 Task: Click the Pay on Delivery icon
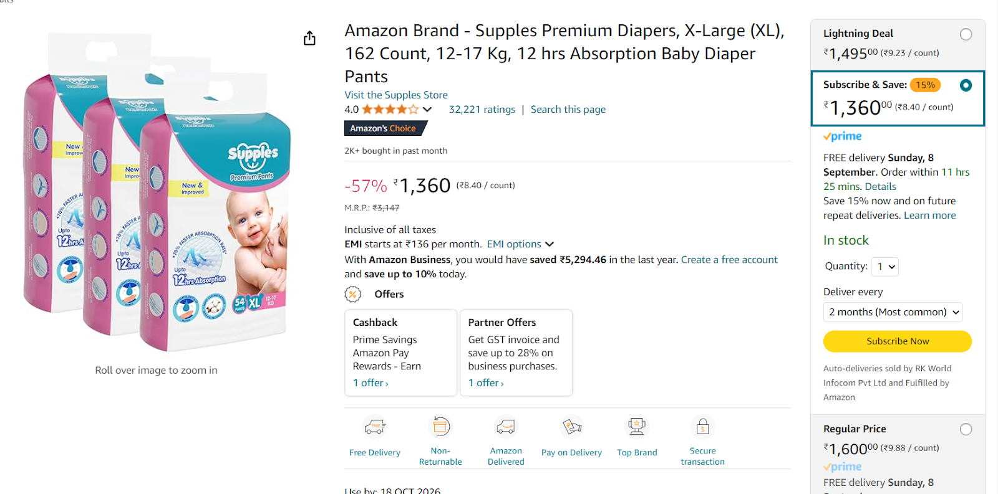pyautogui.click(x=571, y=427)
